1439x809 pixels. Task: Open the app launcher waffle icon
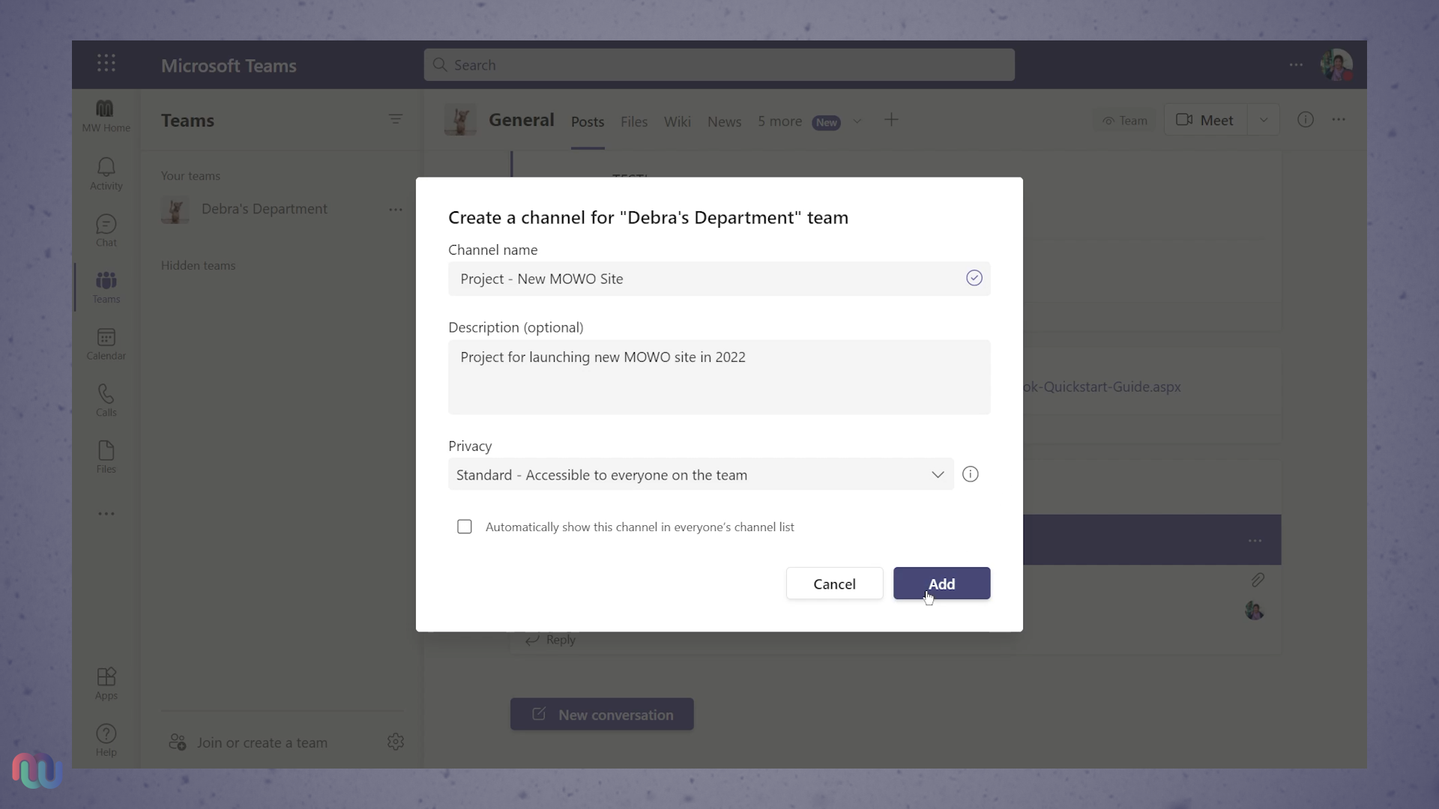tap(106, 64)
